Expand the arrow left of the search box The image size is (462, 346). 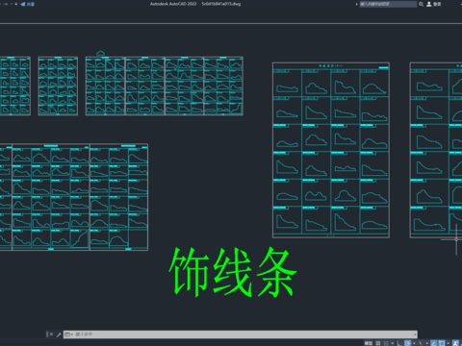[357, 4]
